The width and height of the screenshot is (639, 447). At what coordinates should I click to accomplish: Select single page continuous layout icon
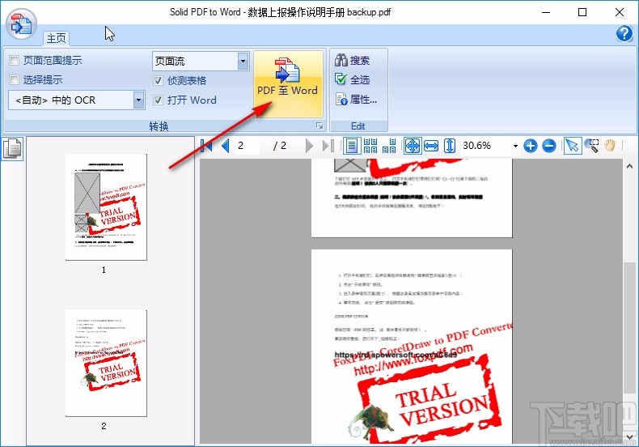click(351, 146)
